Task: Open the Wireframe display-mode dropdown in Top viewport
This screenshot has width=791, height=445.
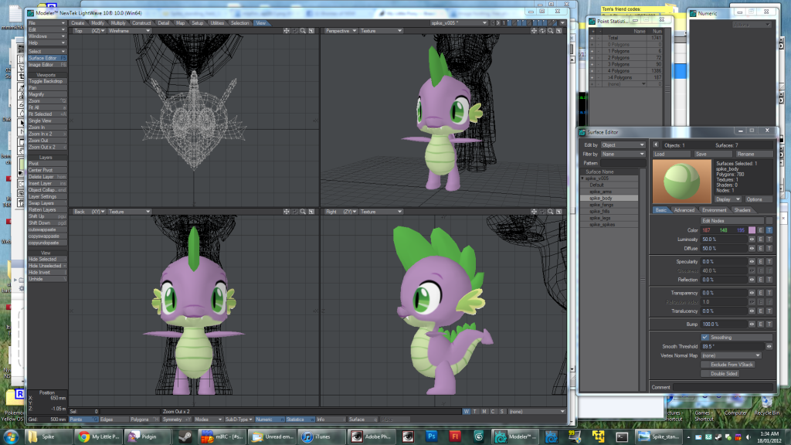Action: pyautogui.click(x=129, y=31)
